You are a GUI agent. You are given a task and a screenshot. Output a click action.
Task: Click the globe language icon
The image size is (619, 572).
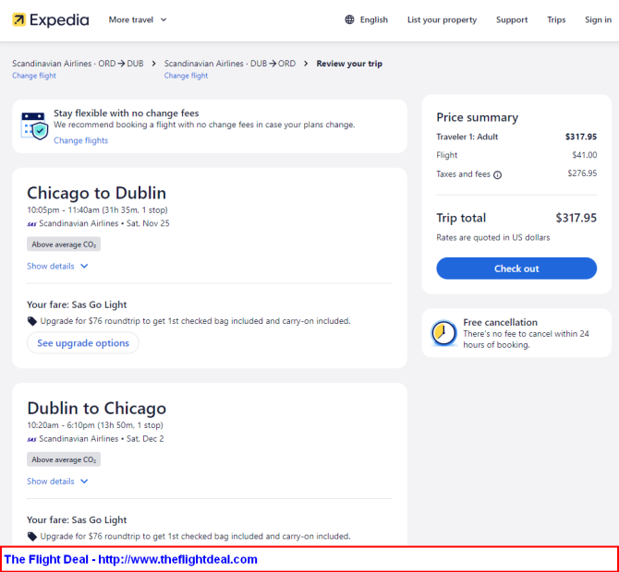[x=349, y=19]
